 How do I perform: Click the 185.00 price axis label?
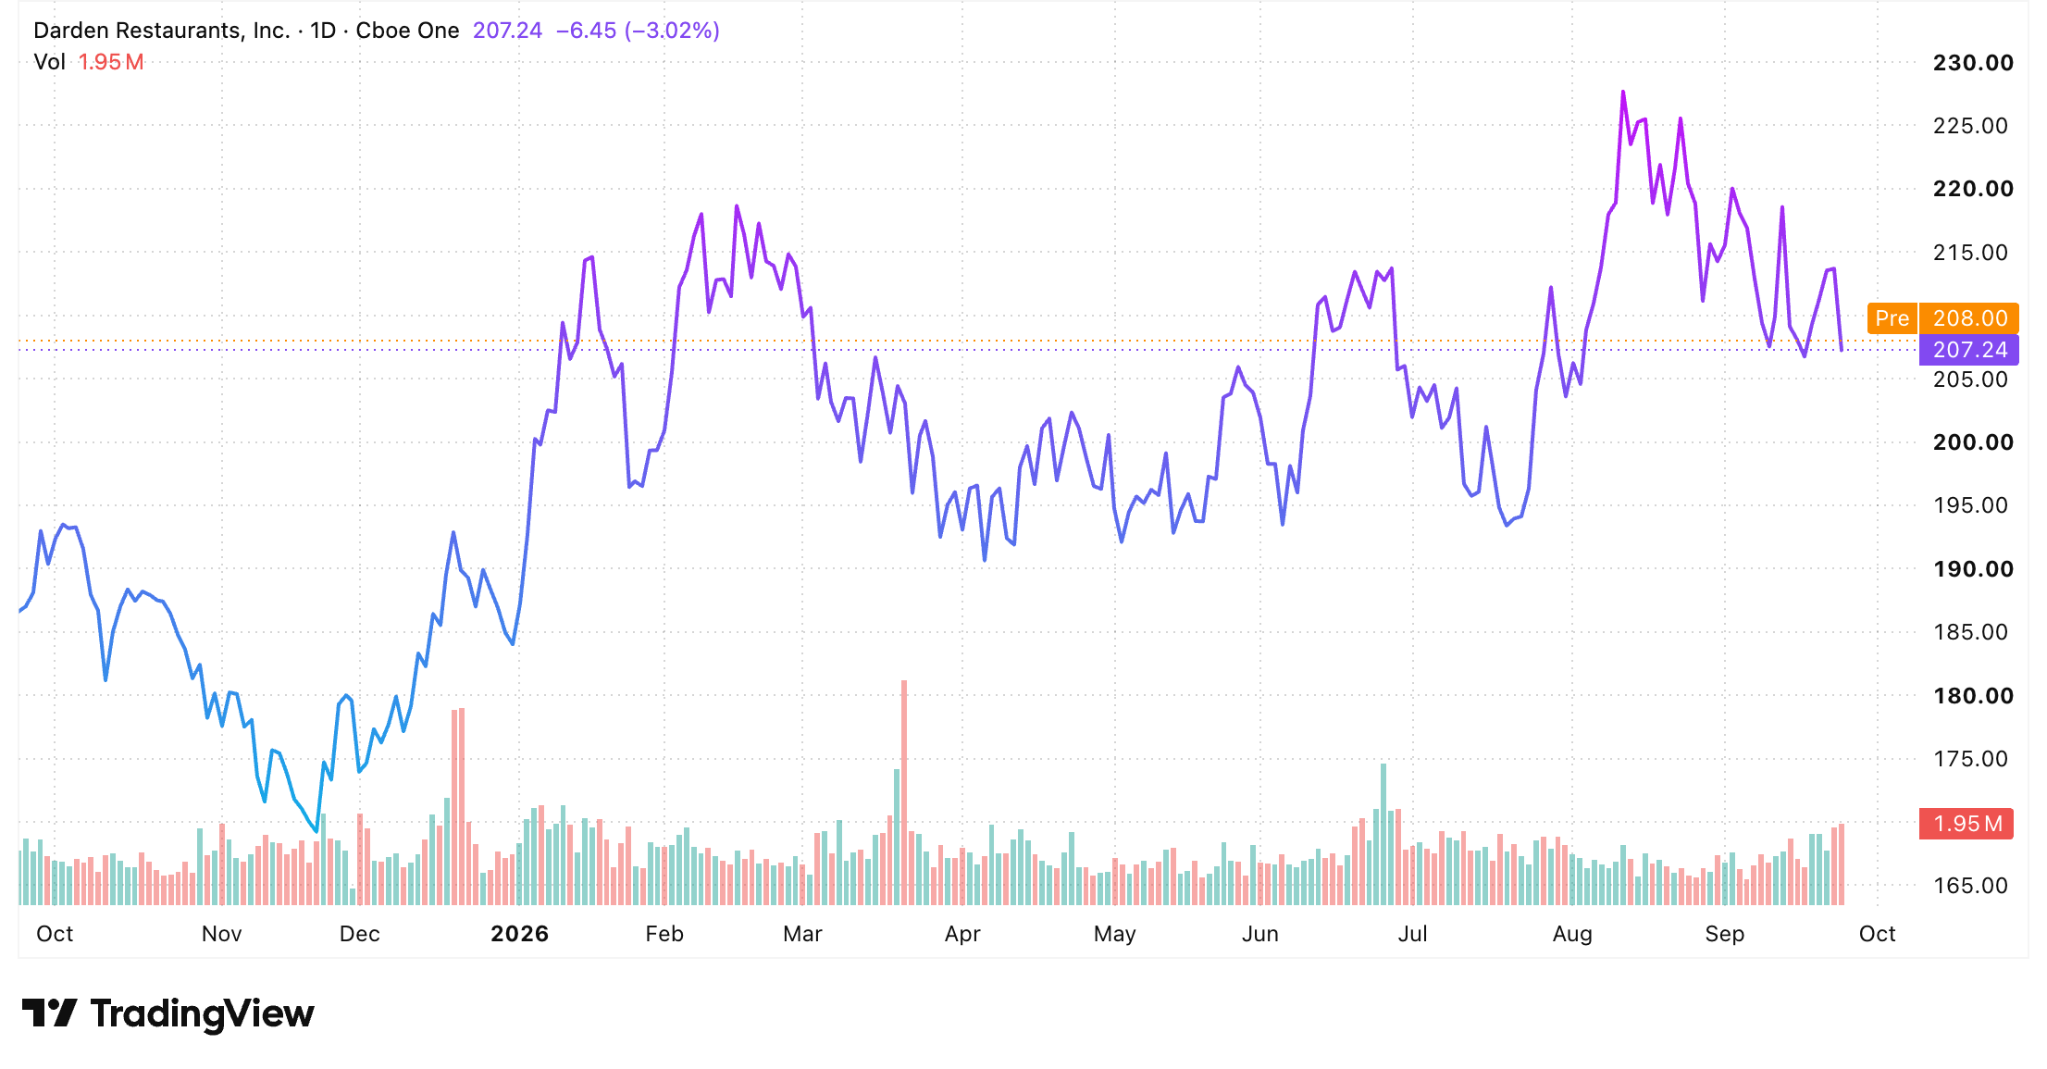pos(1970,632)
